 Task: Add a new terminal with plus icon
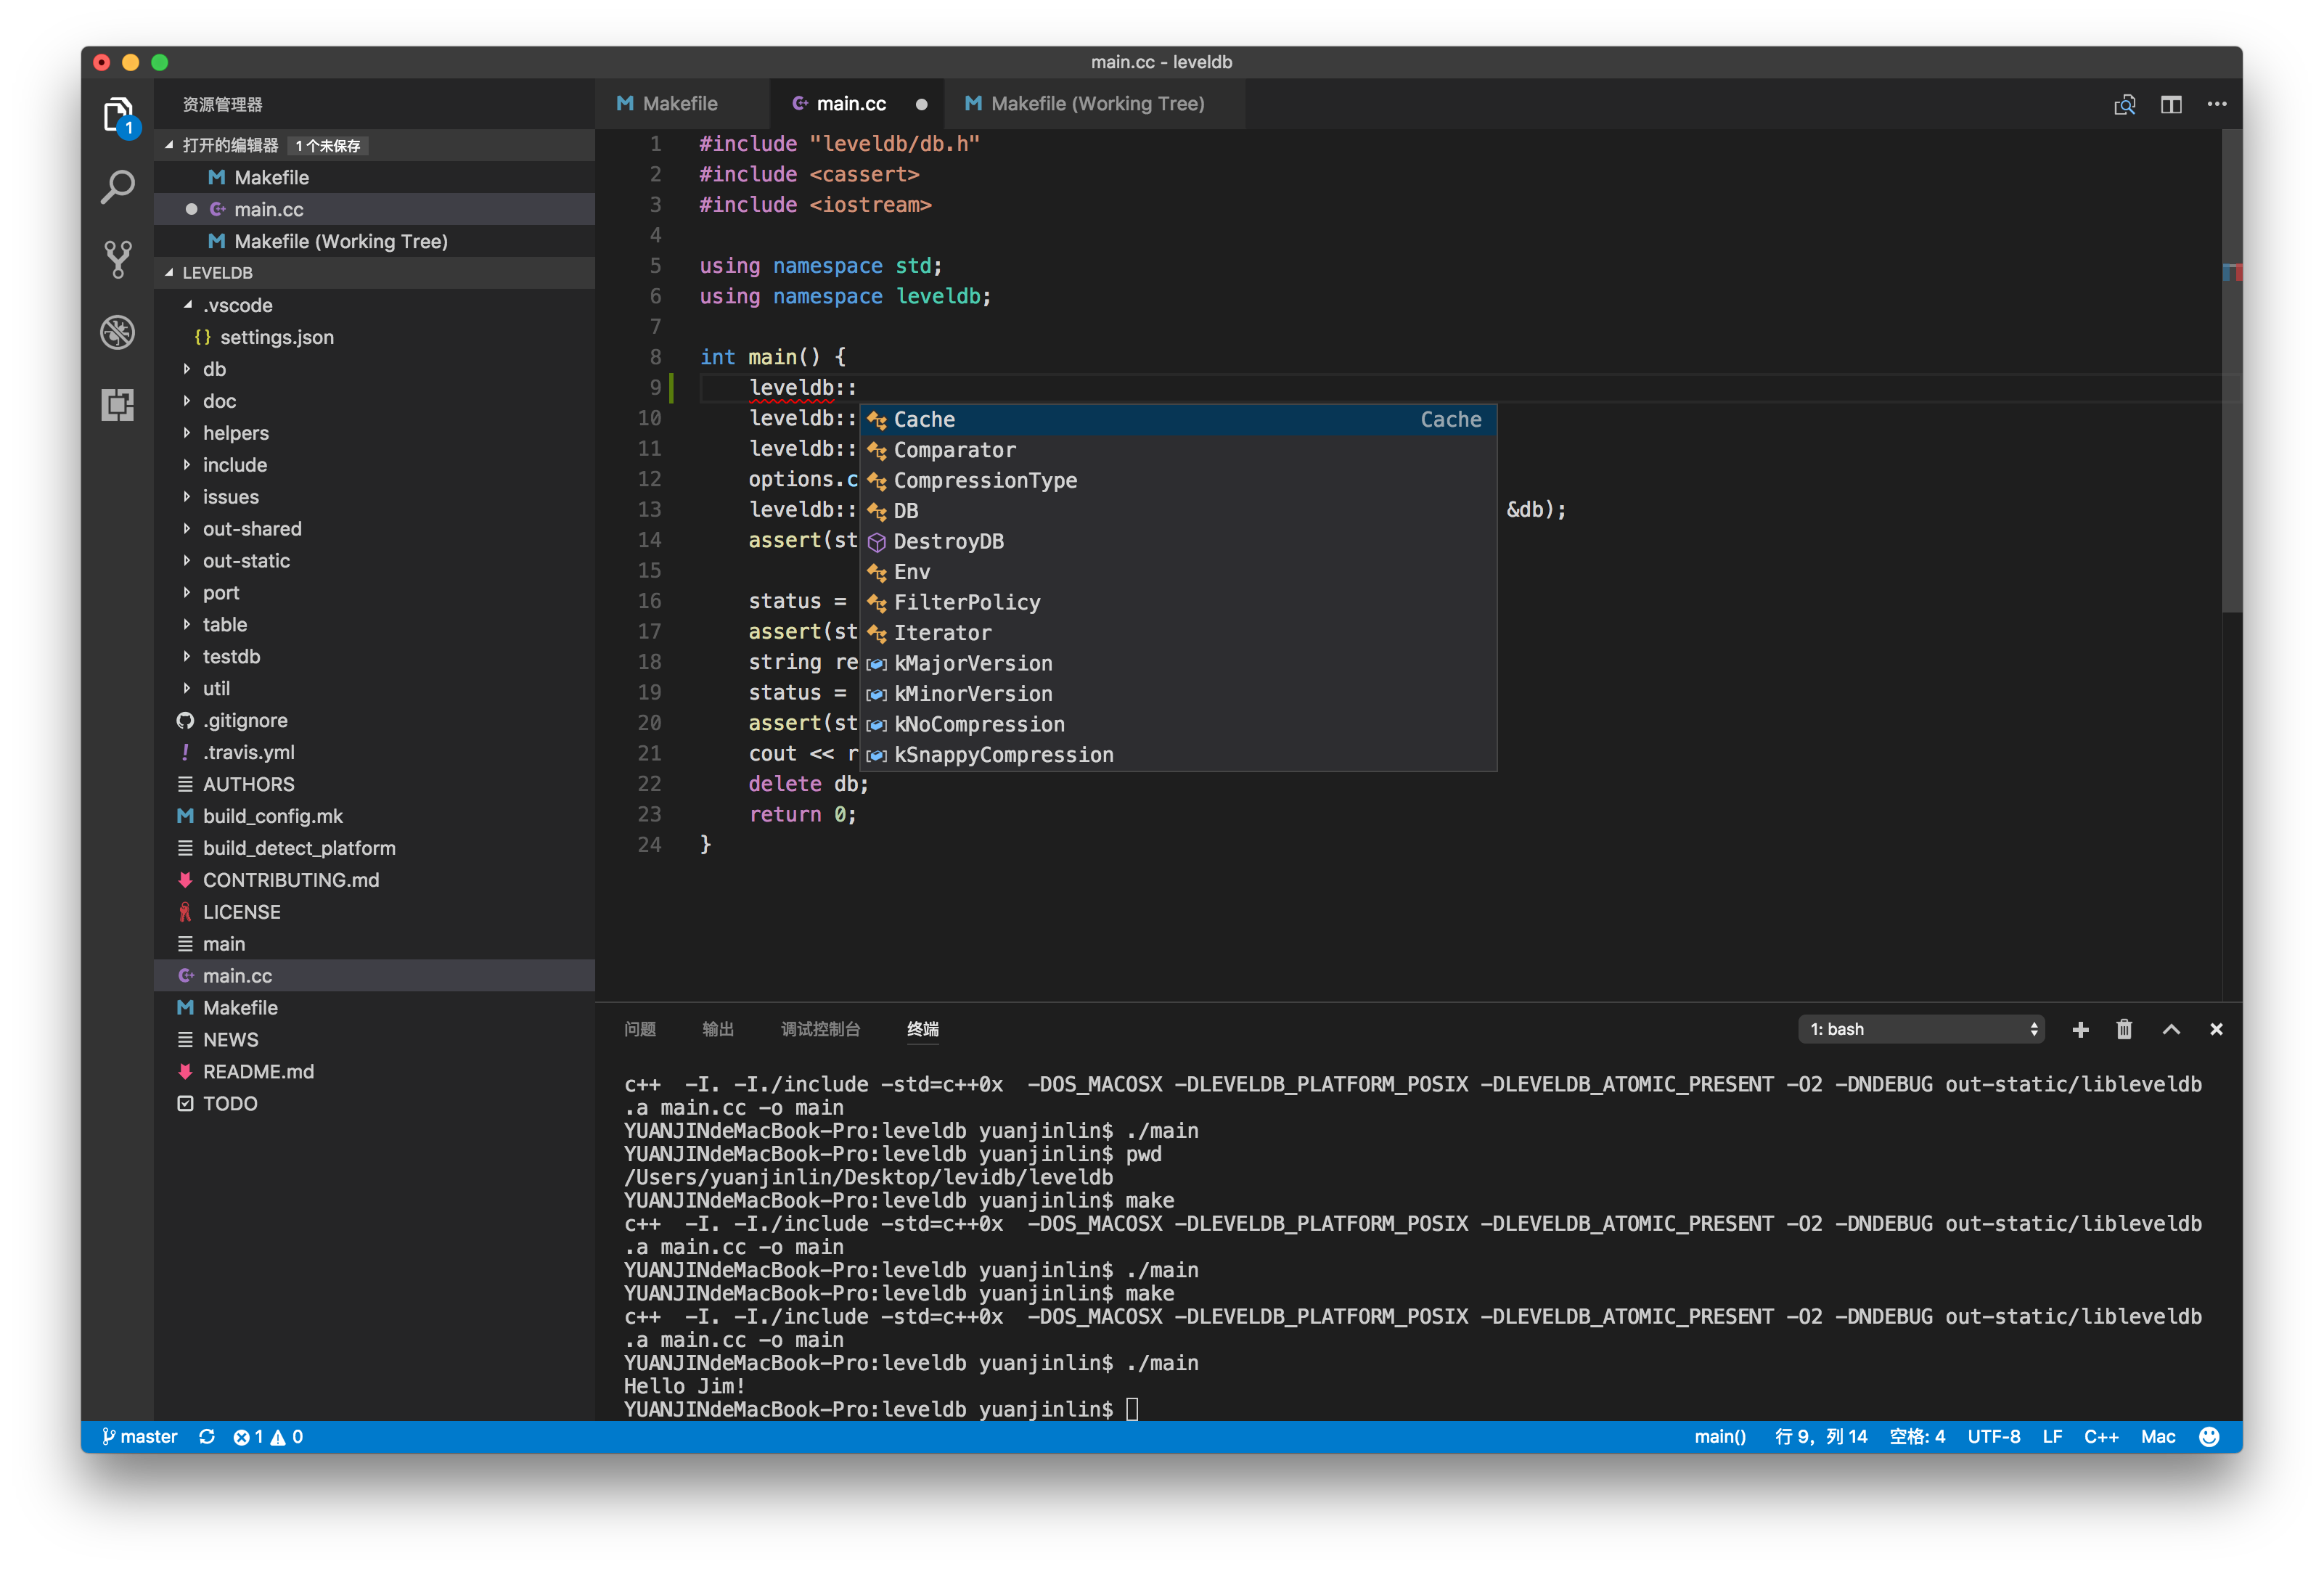(2080, 1029)
